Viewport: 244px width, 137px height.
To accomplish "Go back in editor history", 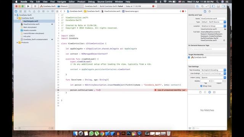I will coord(61,11).
